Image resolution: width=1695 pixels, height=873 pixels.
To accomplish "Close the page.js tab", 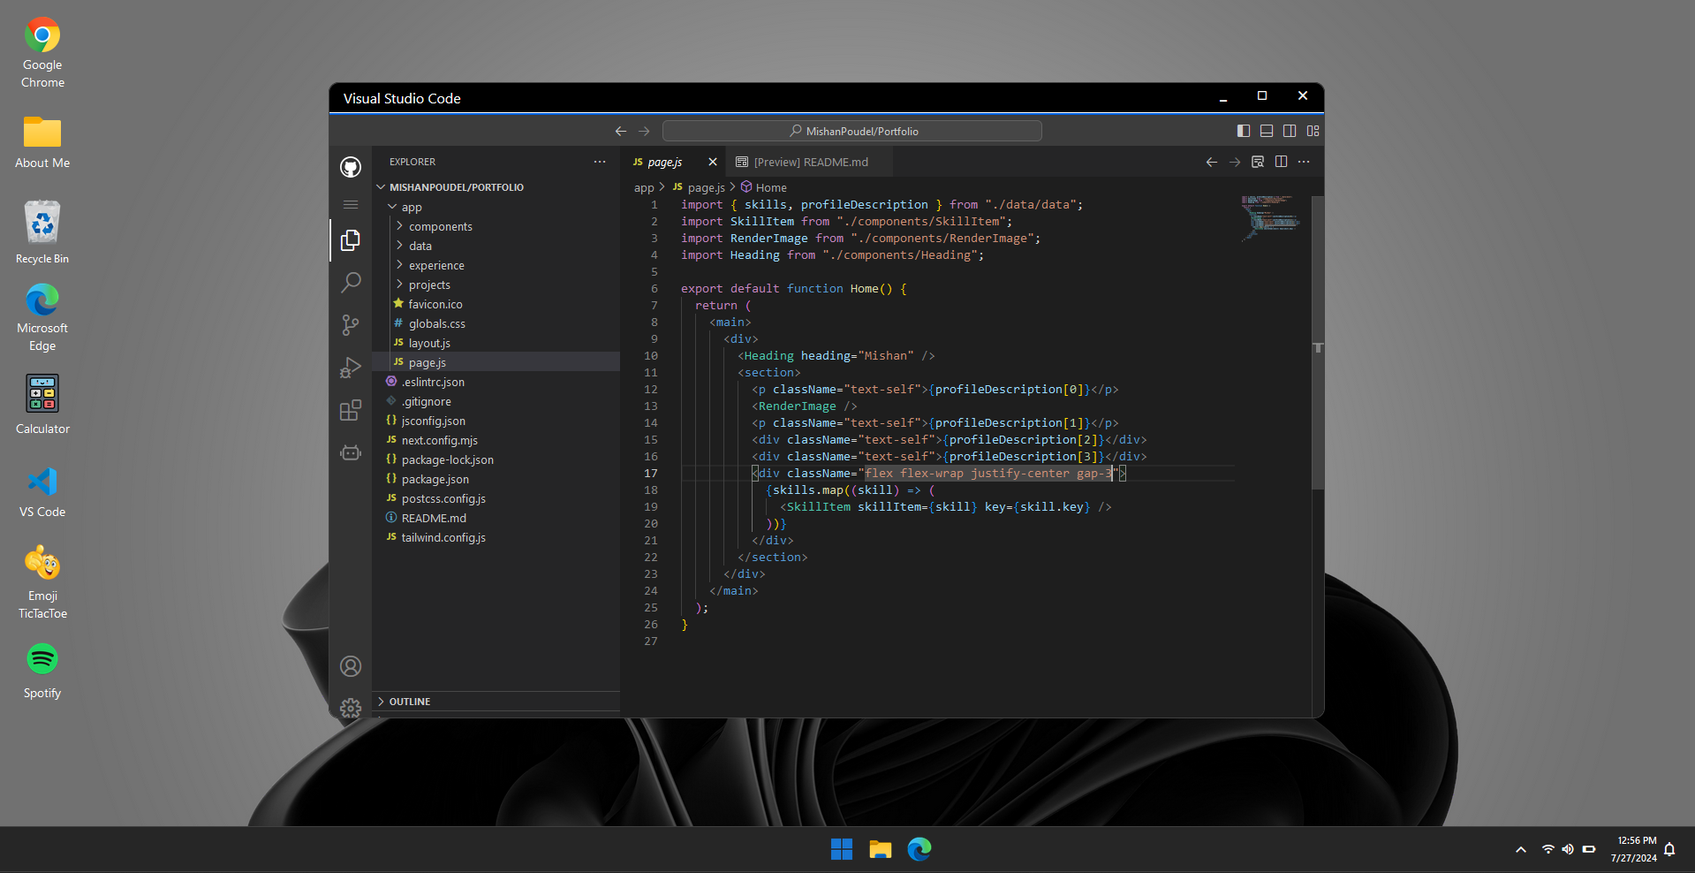I will [712, 162].
